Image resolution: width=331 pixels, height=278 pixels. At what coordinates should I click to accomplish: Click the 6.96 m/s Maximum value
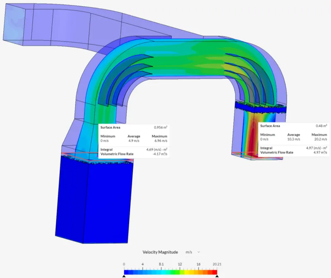point(159,141)
